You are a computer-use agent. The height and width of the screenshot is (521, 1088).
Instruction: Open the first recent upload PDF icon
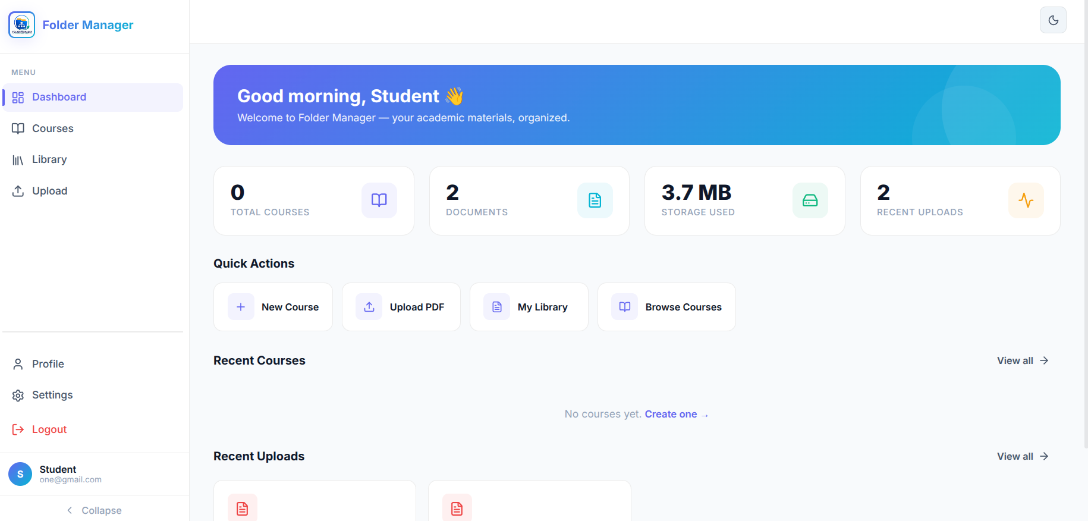(243, 507)
